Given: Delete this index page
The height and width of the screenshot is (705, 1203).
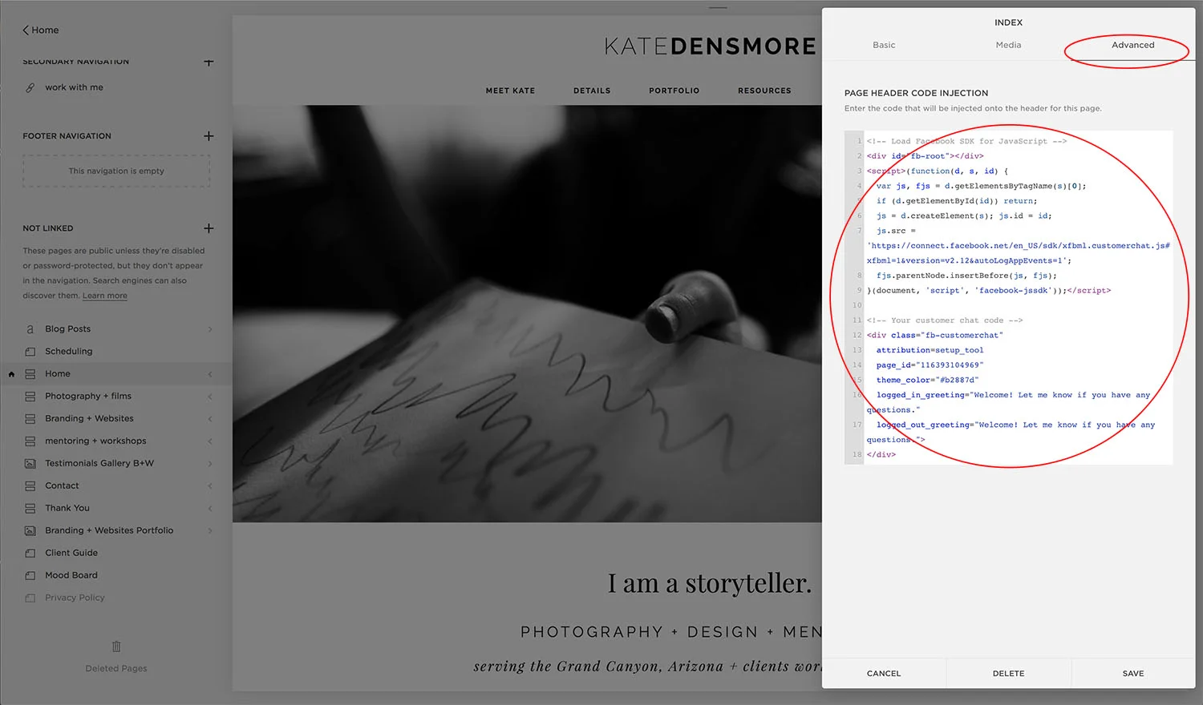Looking at the screenshot, I should tap(1008, 674).
